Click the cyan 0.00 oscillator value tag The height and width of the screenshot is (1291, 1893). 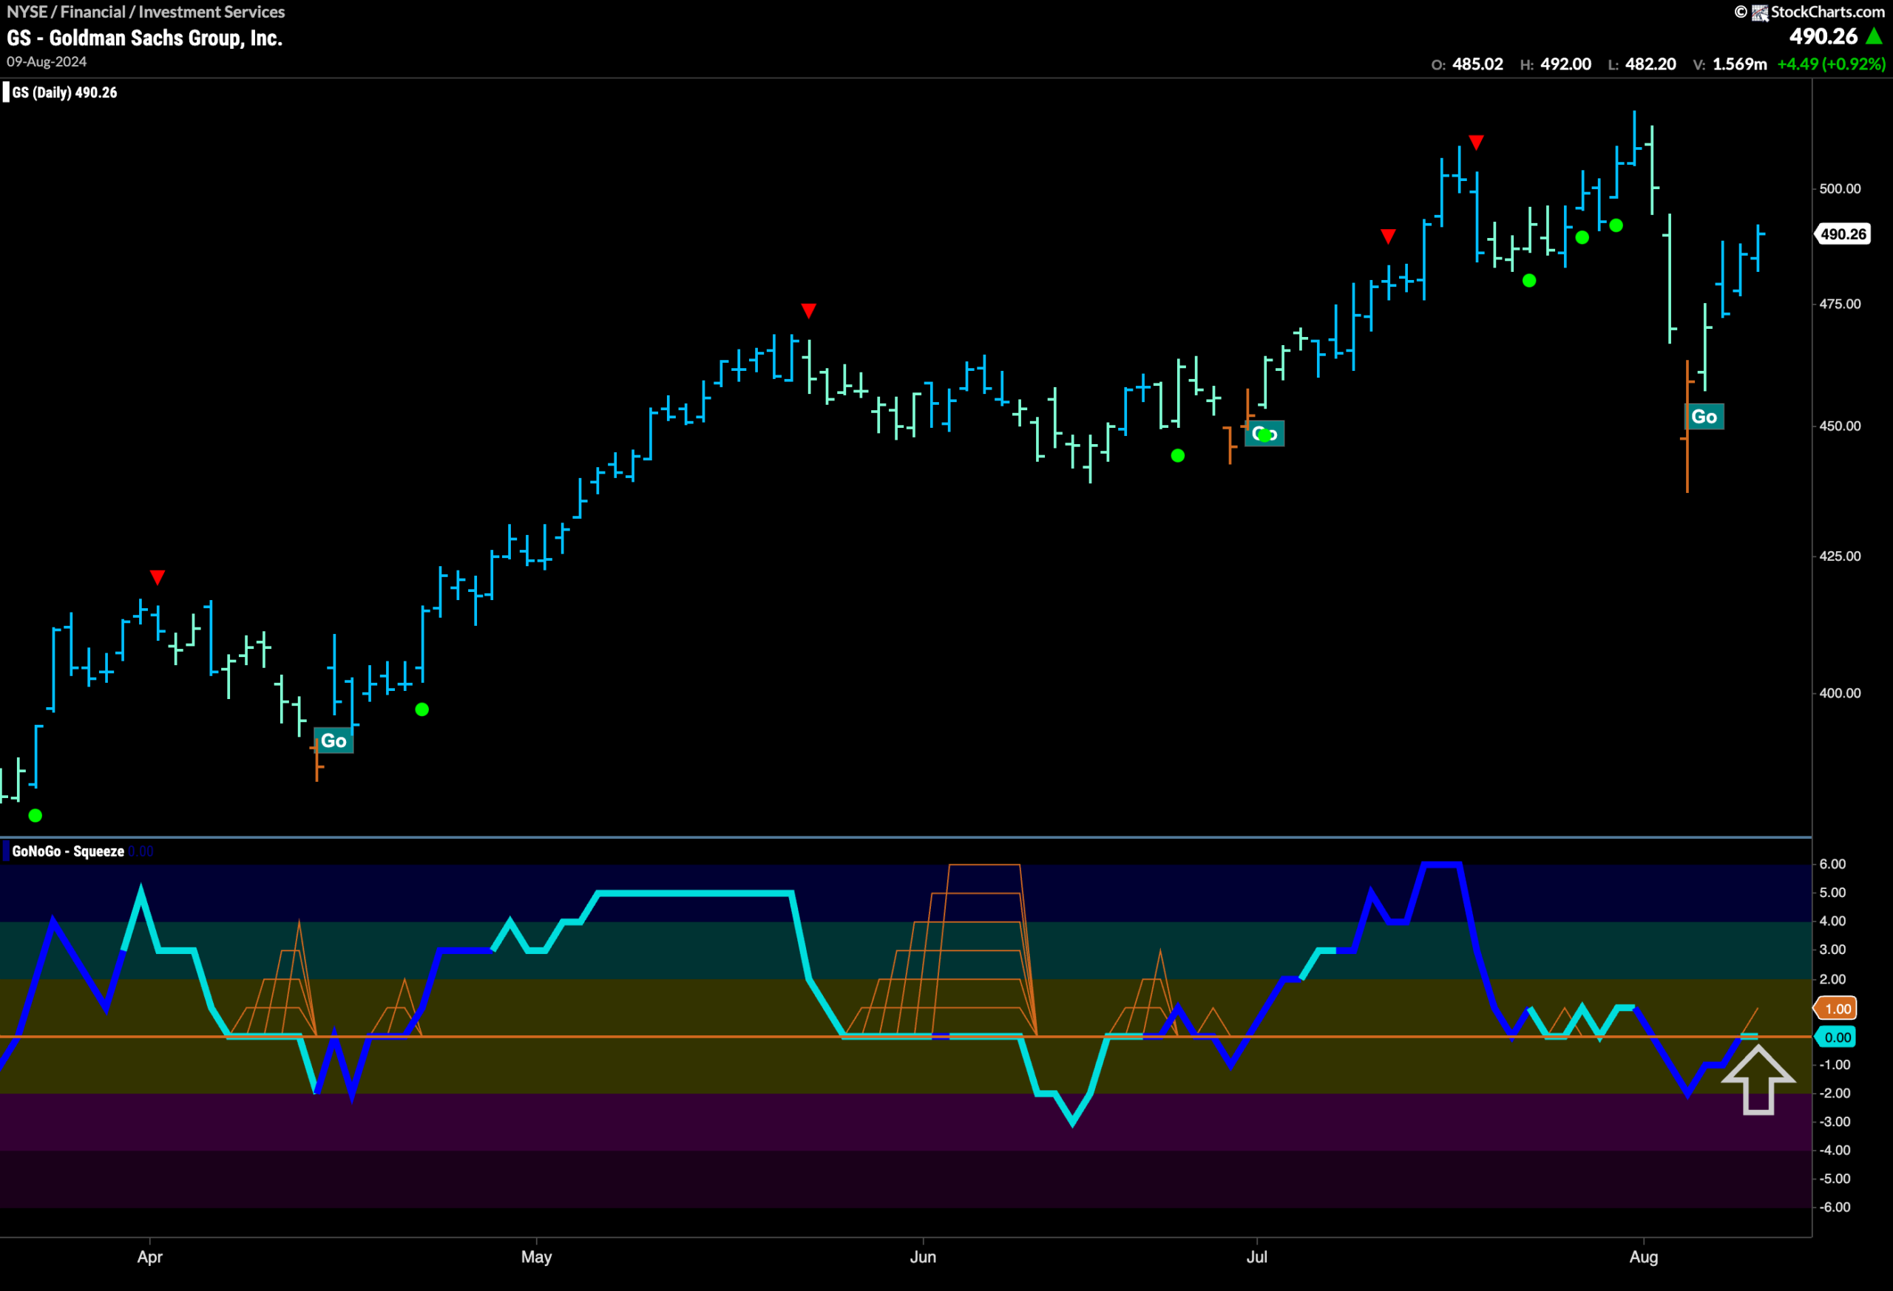click(1837, 1037)
